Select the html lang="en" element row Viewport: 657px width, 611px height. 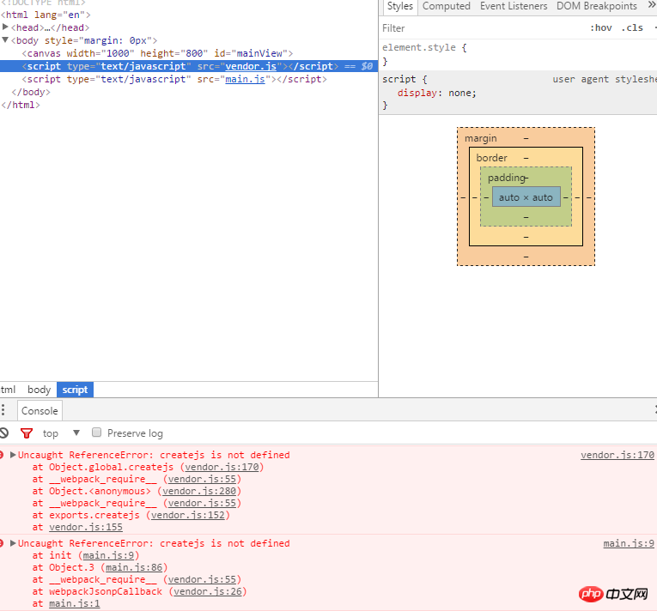pos(189,15)
